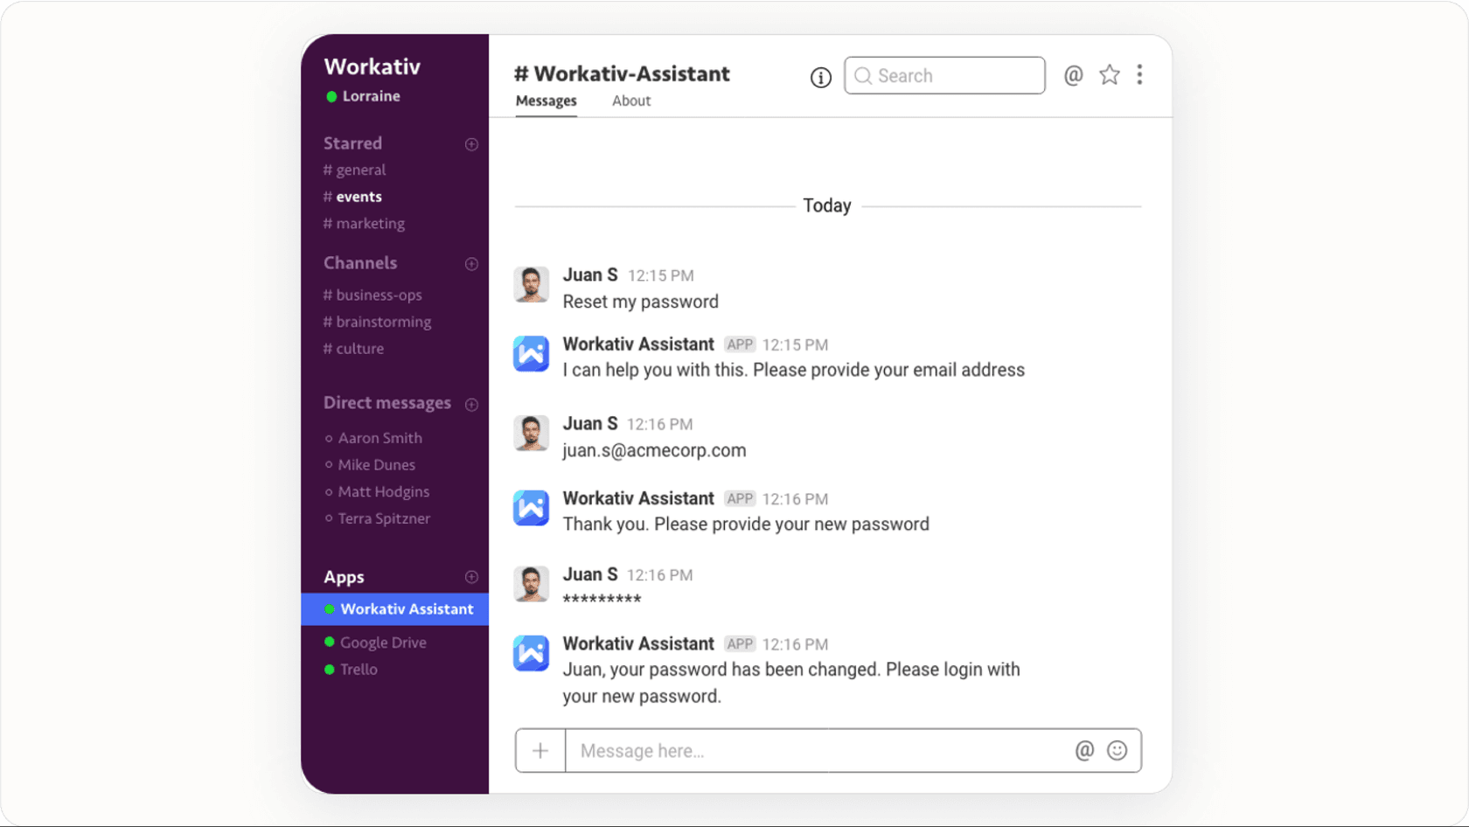Screen dimensions: 1469x827
Task: Add a new app with Apps plus icon
Action: [x=471, y=577]
